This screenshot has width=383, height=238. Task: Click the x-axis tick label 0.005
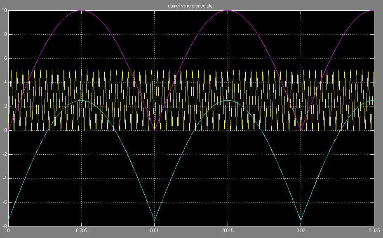click(82, 231)
